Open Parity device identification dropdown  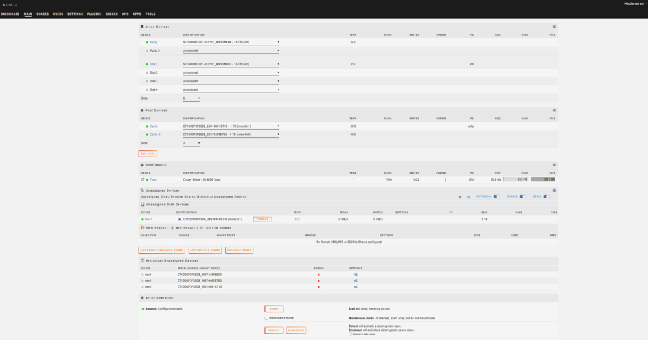coord(231,42)
